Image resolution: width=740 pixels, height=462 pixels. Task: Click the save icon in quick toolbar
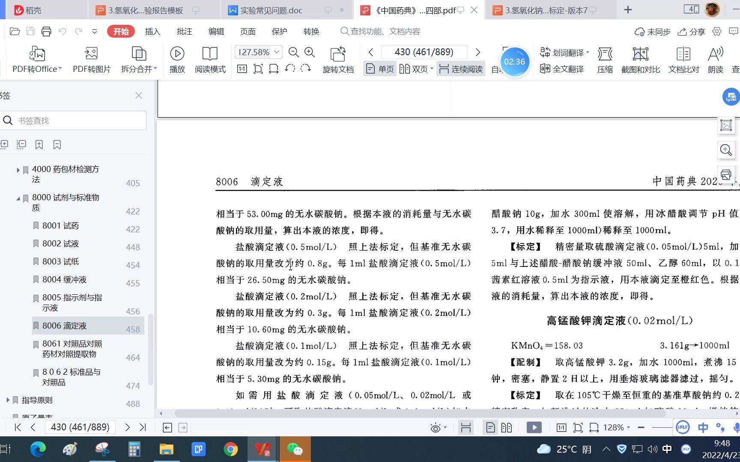point(30,31)
